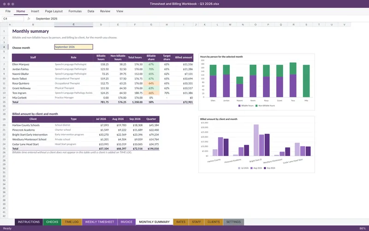Select the Harlow County Schools client cell

pyautogui.click(x=33, y=125)
